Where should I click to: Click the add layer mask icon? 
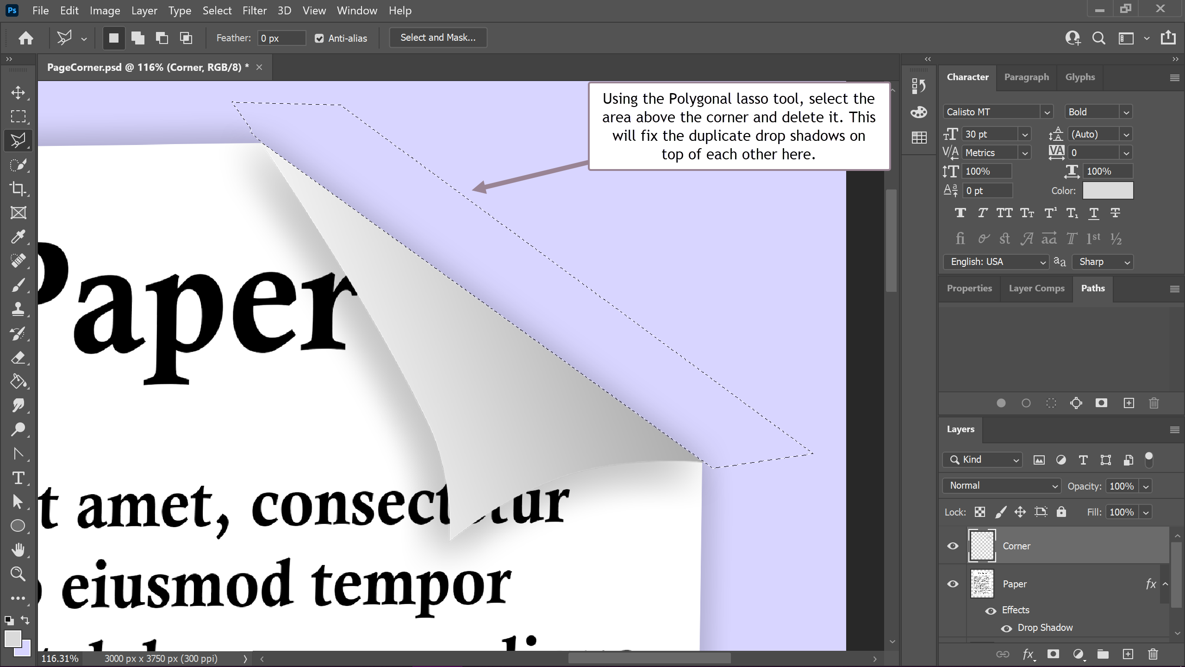(x=1053, y=654)
